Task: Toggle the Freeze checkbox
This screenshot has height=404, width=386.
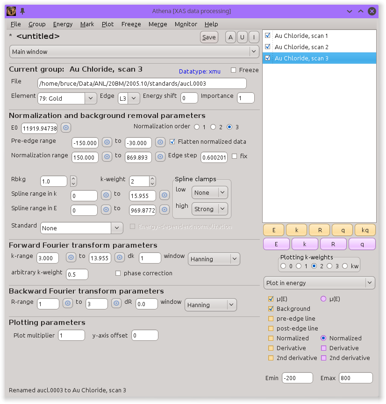Action: tap(233, 70)
